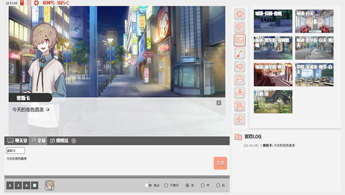Choose the classroom daytime background thumbnail

point(314,74)
